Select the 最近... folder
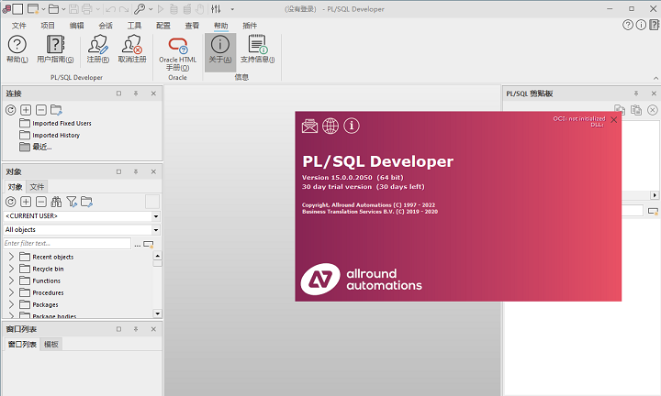661x396 pixels. [x=36, y=147]
